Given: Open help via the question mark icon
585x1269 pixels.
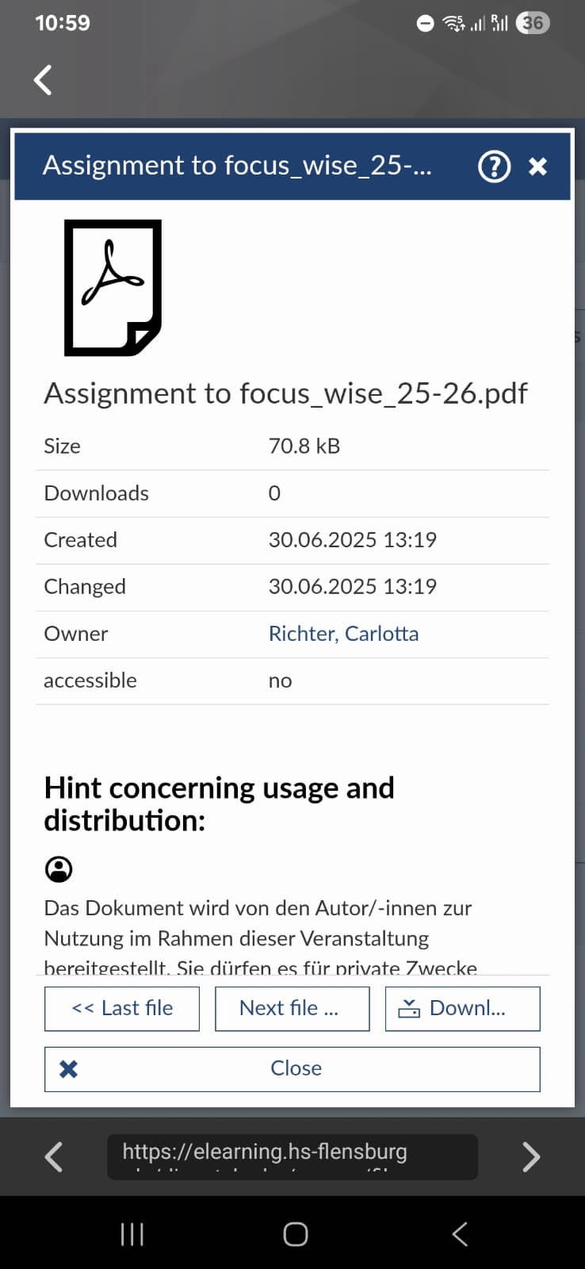Looking at the screenshot, I should [494, 167].
